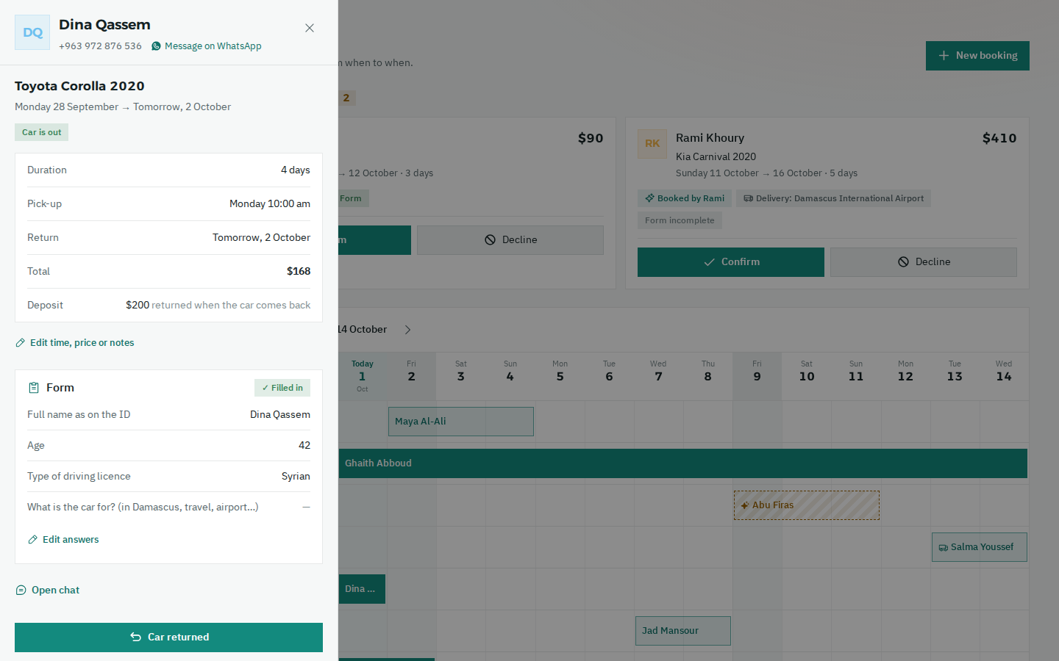Viewport: 1059px width, 661px height.
Task: Click the Toyota Corolla 2020 heading
Action: 79,86
